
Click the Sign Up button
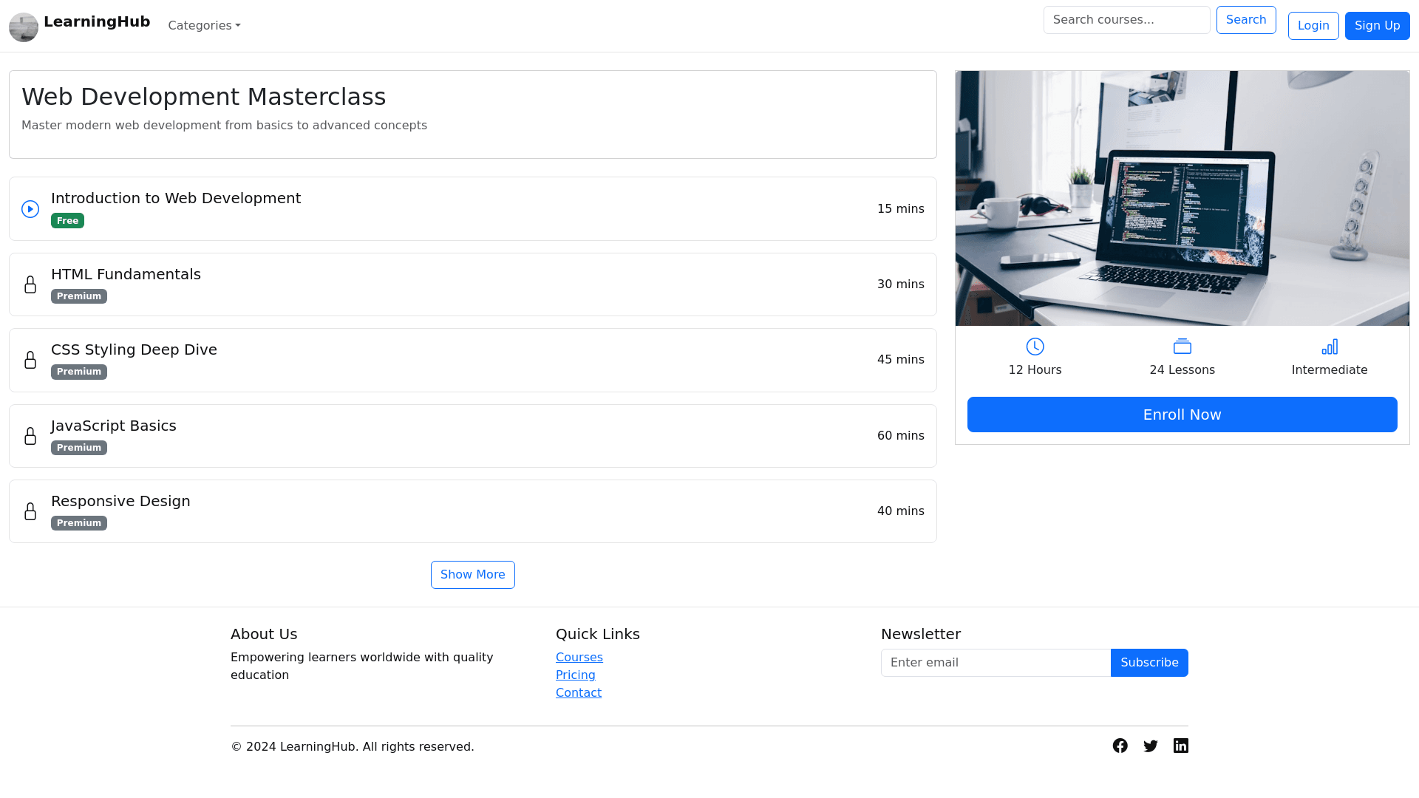click(1377, 26)
